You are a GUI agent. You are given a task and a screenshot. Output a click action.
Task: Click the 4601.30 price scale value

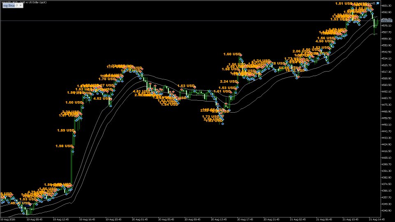387,5
